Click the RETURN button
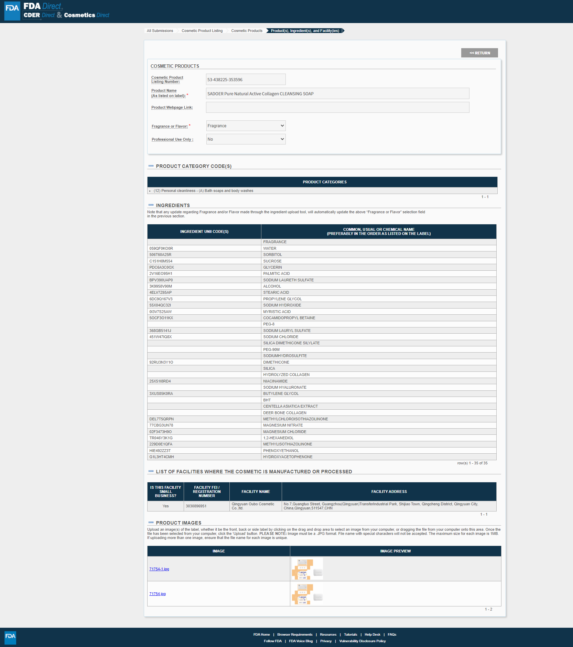 (x=479, y=53)
